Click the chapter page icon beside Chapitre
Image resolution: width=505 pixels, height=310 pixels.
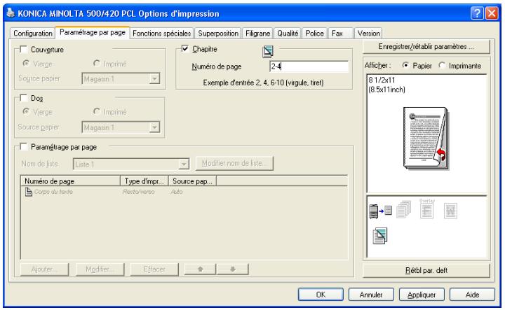pyautogui.click(x=268, y=51)
